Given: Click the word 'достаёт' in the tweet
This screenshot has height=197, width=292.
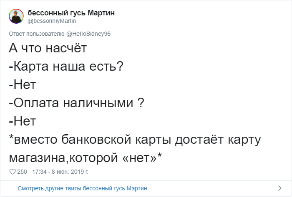Looking at the screenshot, I should coord(199,139).
